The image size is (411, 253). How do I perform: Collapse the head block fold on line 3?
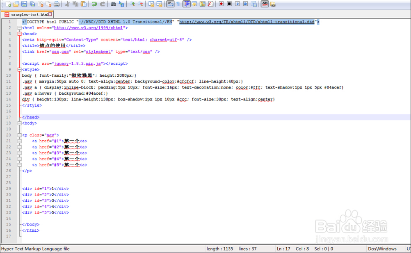[19, 34]
